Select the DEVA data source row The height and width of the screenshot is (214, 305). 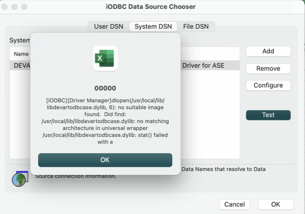125,65
